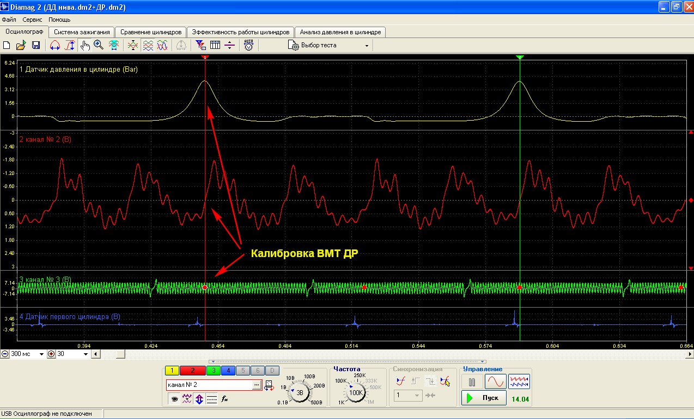The width and height of the screenshot is (694, 419).
Task: Adjust the Частота knob at 100K
Action: [x=356, y=392]
